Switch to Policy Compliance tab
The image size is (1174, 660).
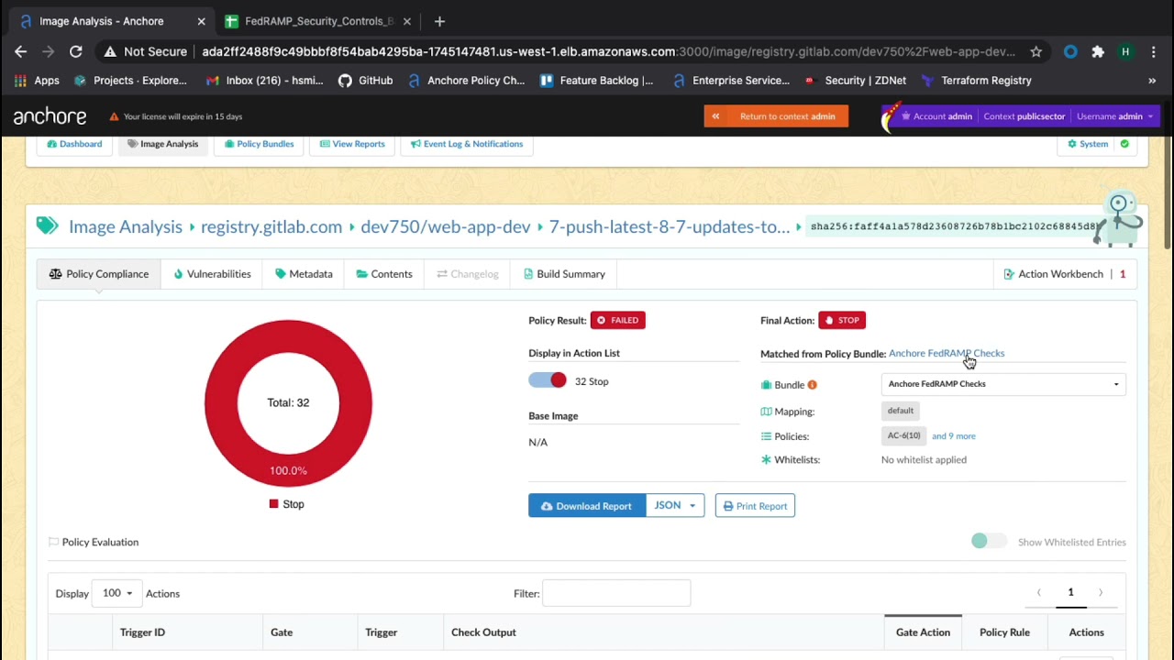click(98, 274)
